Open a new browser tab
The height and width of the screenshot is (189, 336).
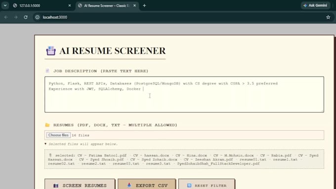[144, 5]
